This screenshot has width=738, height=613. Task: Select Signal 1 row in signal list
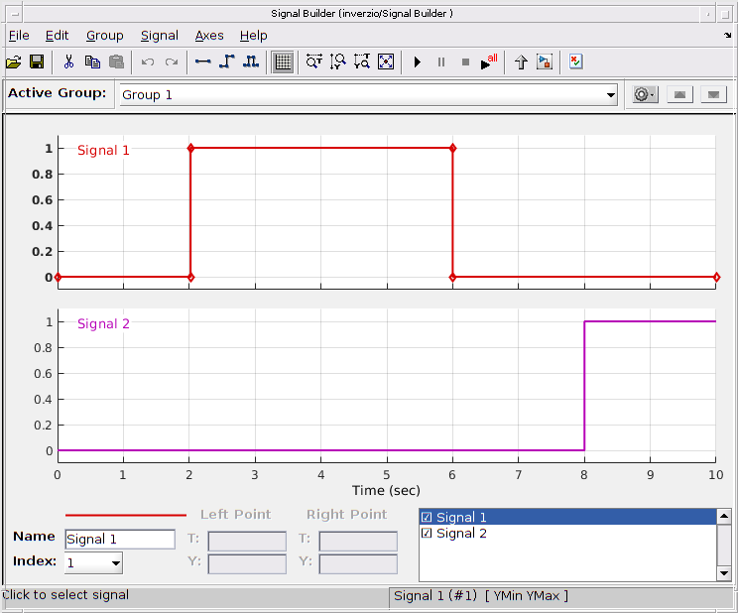(567, 518)
